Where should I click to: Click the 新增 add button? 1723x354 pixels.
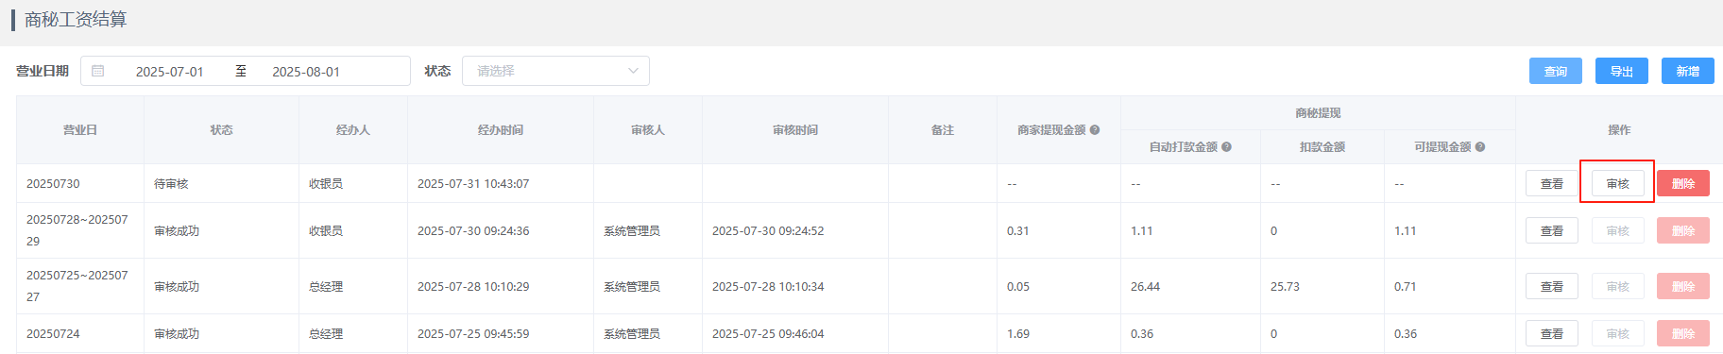(x=1688, y=71)
